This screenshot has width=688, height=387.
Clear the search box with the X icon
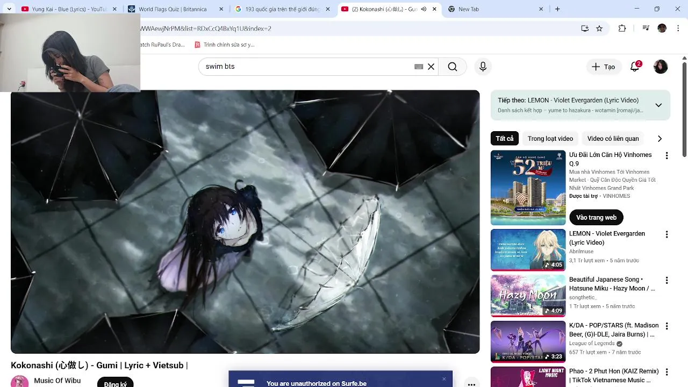tap(431, 67)
